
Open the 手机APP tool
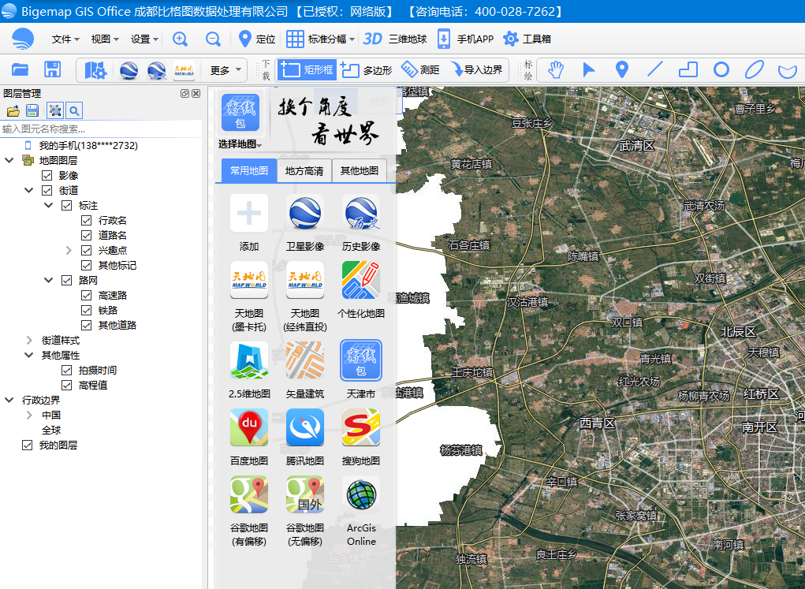point(465,39)
